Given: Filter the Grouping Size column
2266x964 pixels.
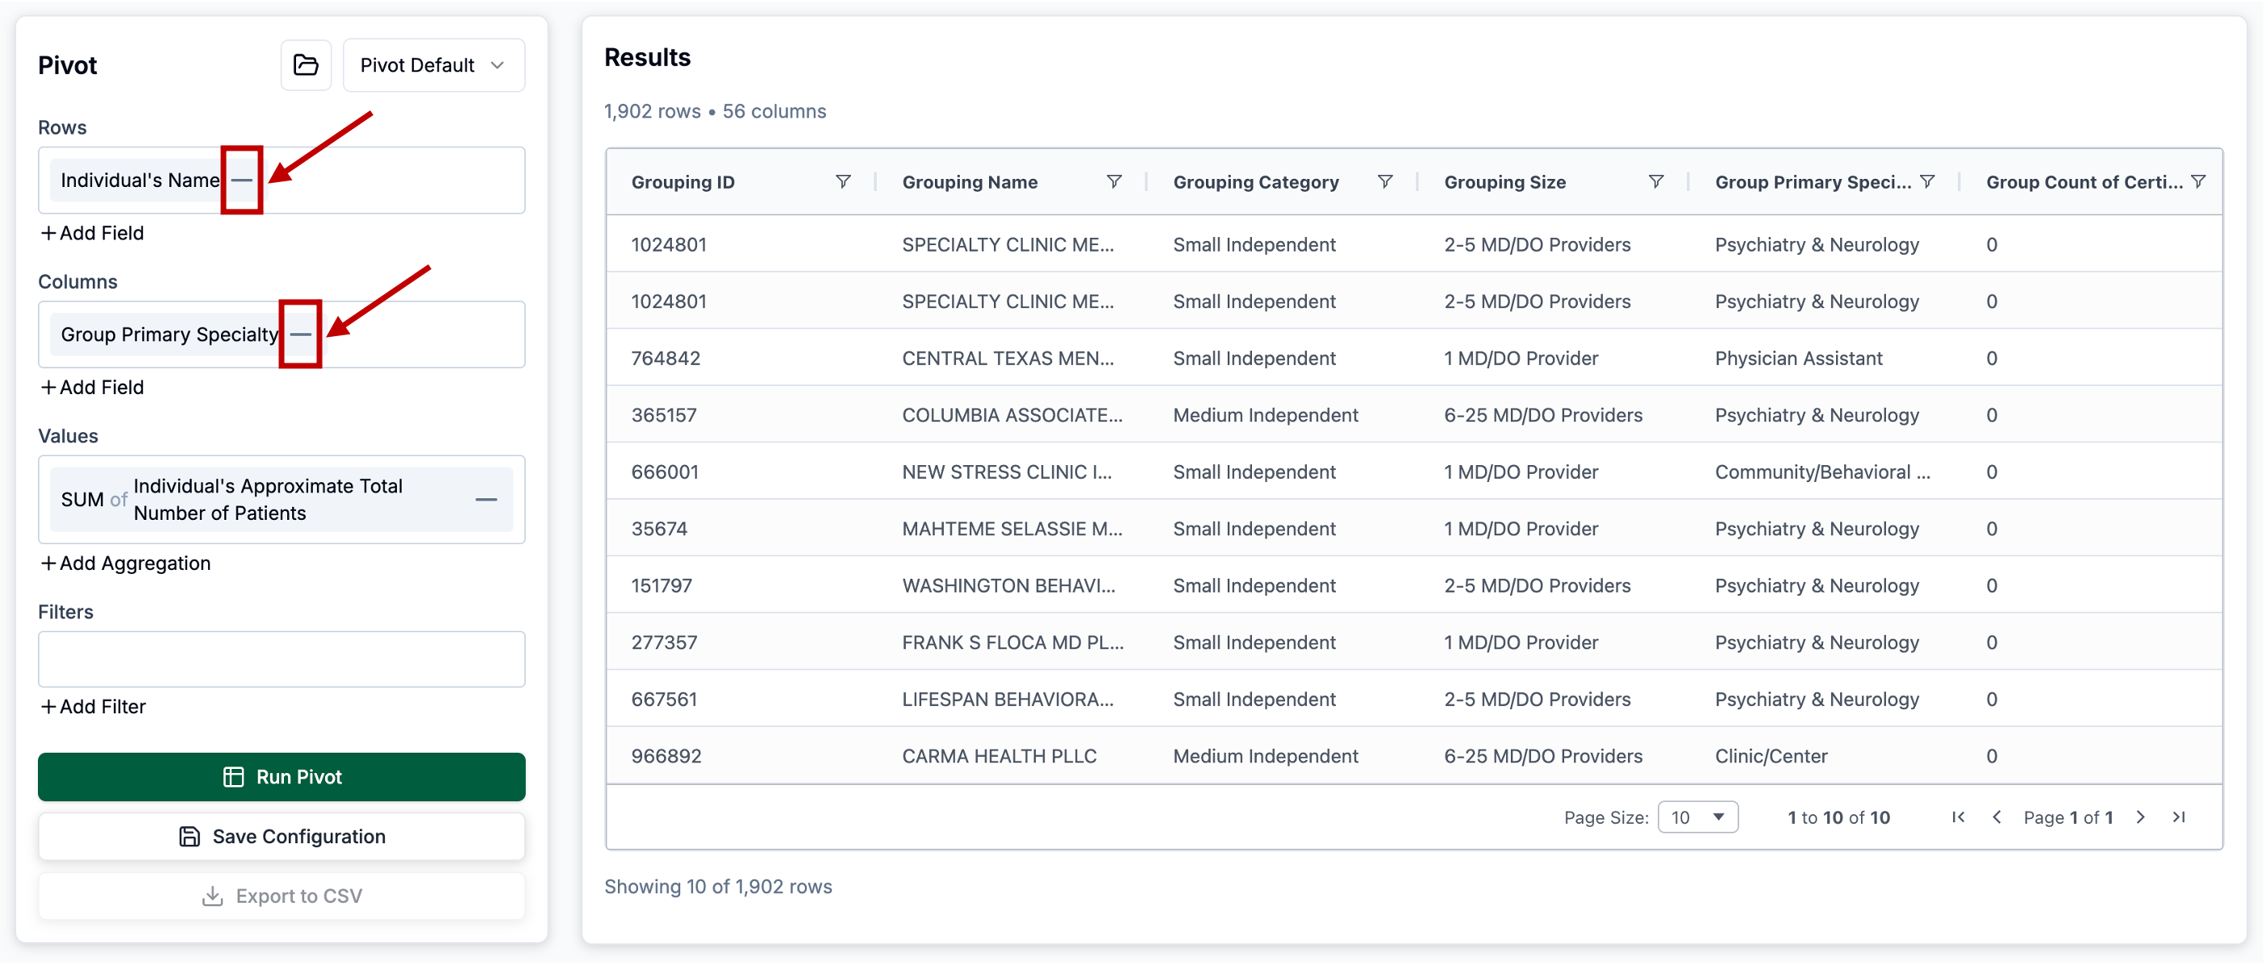Looking at the screenshot, I should [x=1655, y=182].
